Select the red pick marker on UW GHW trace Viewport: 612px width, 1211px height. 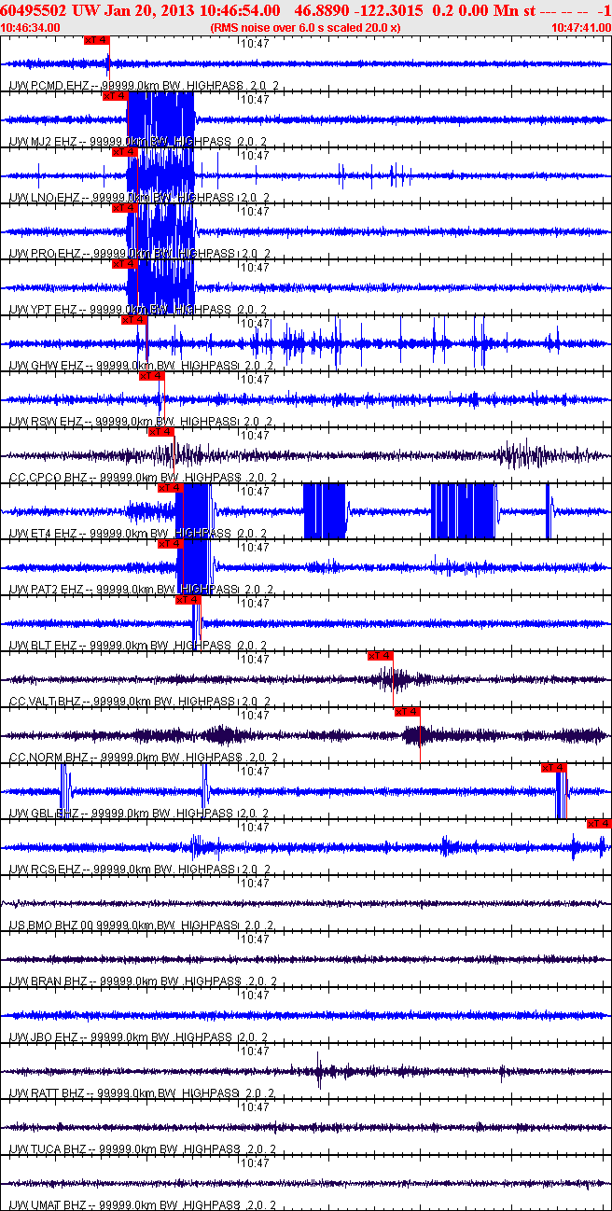click(x=133, y=320)
